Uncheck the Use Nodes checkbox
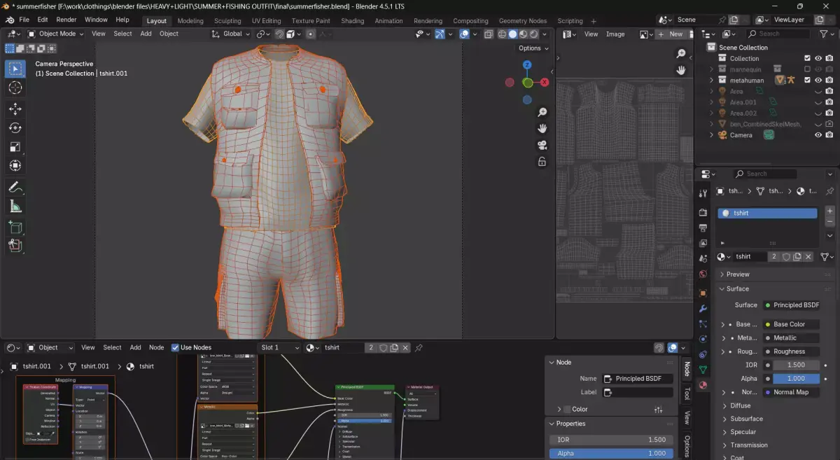The width and height of the screenshot is (840, 460). (175, 347)
